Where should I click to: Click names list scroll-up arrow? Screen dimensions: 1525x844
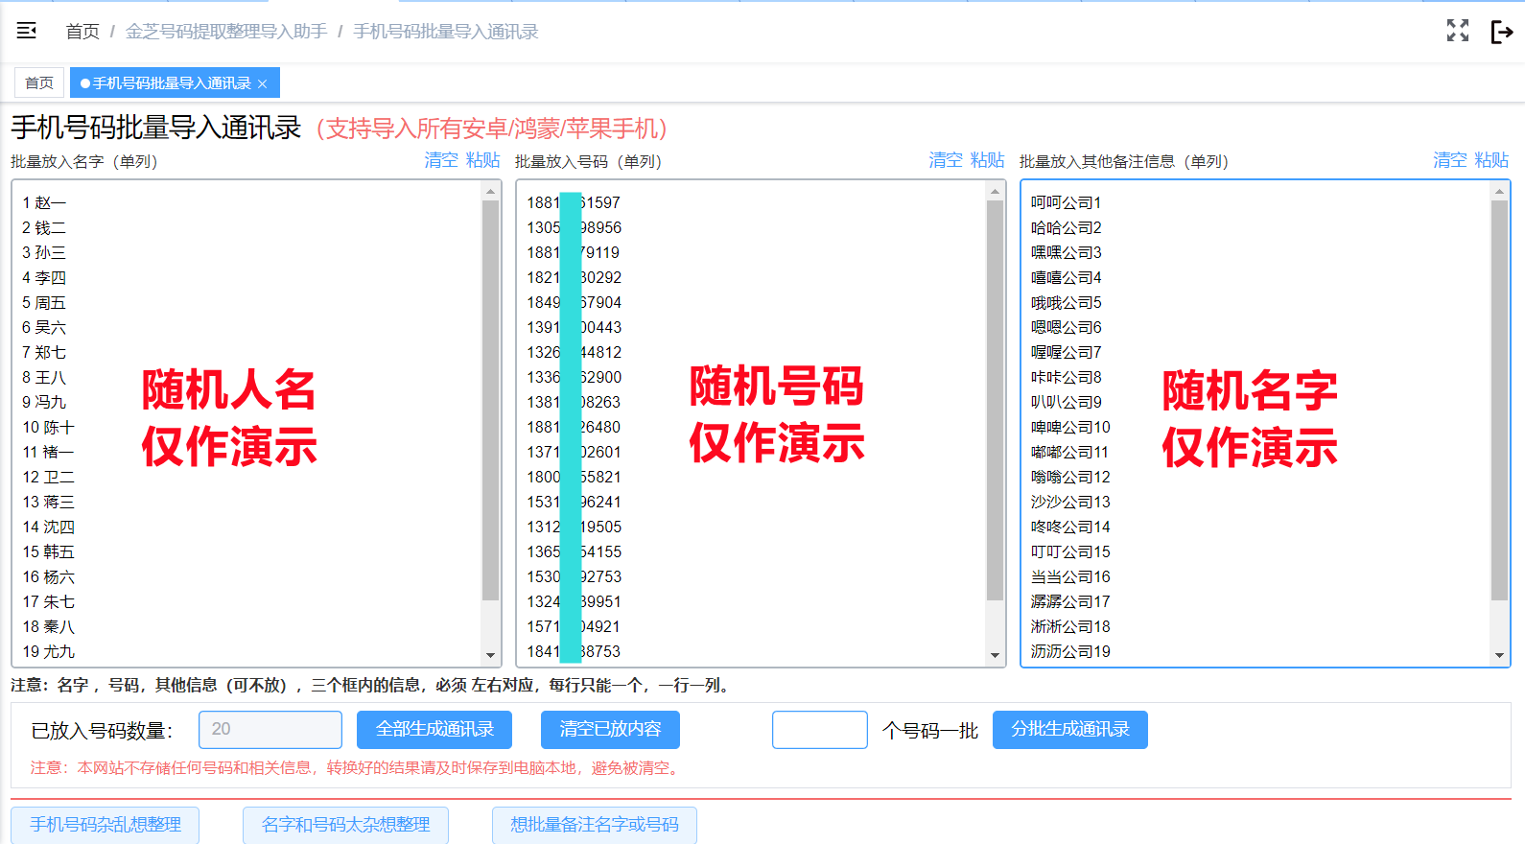pos(490,191)
